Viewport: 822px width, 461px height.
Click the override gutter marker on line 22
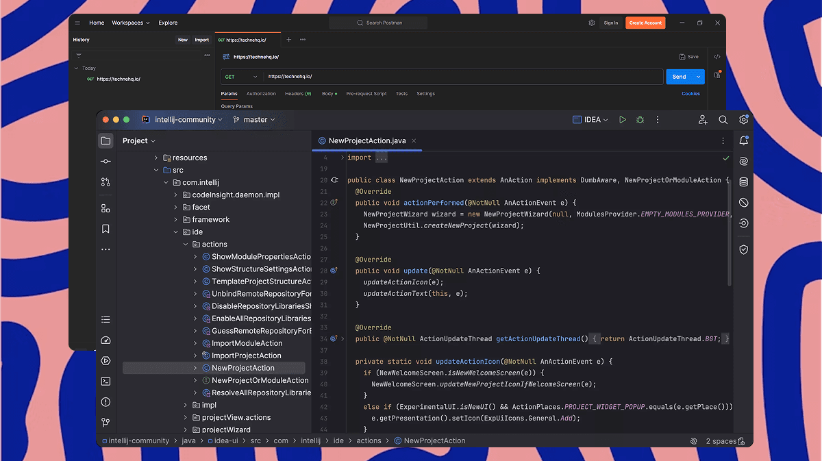click(x=334, y=203)
